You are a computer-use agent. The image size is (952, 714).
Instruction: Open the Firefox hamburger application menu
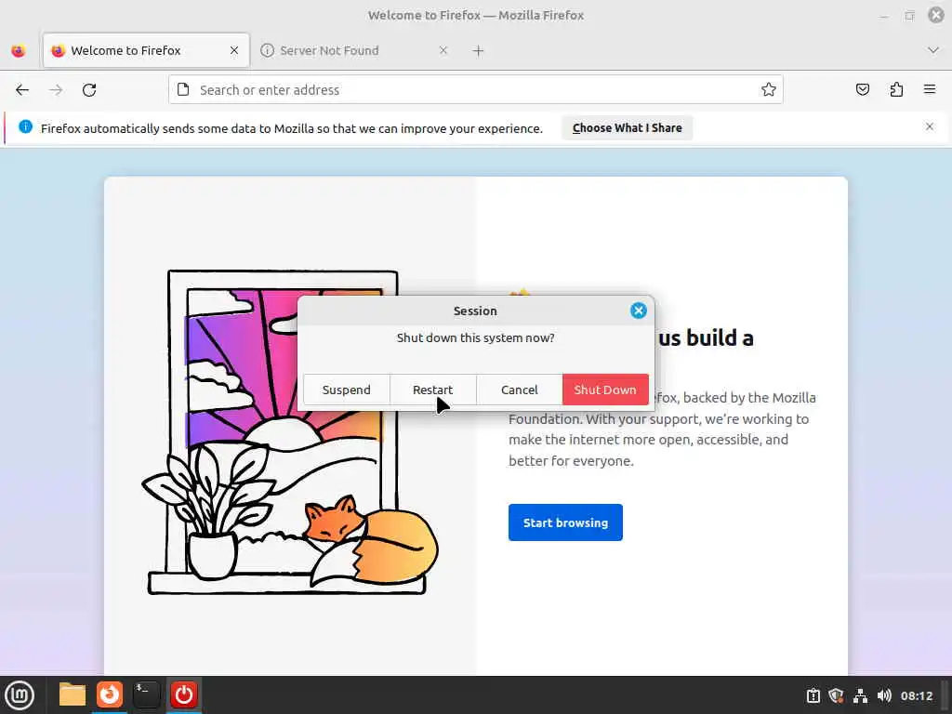pyautogui.click(x=930, y=89)
